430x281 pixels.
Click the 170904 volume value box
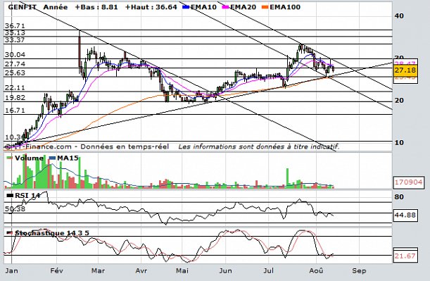(408, 182)
